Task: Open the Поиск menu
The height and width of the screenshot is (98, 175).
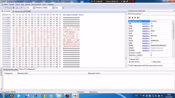Action: point(17,4)
